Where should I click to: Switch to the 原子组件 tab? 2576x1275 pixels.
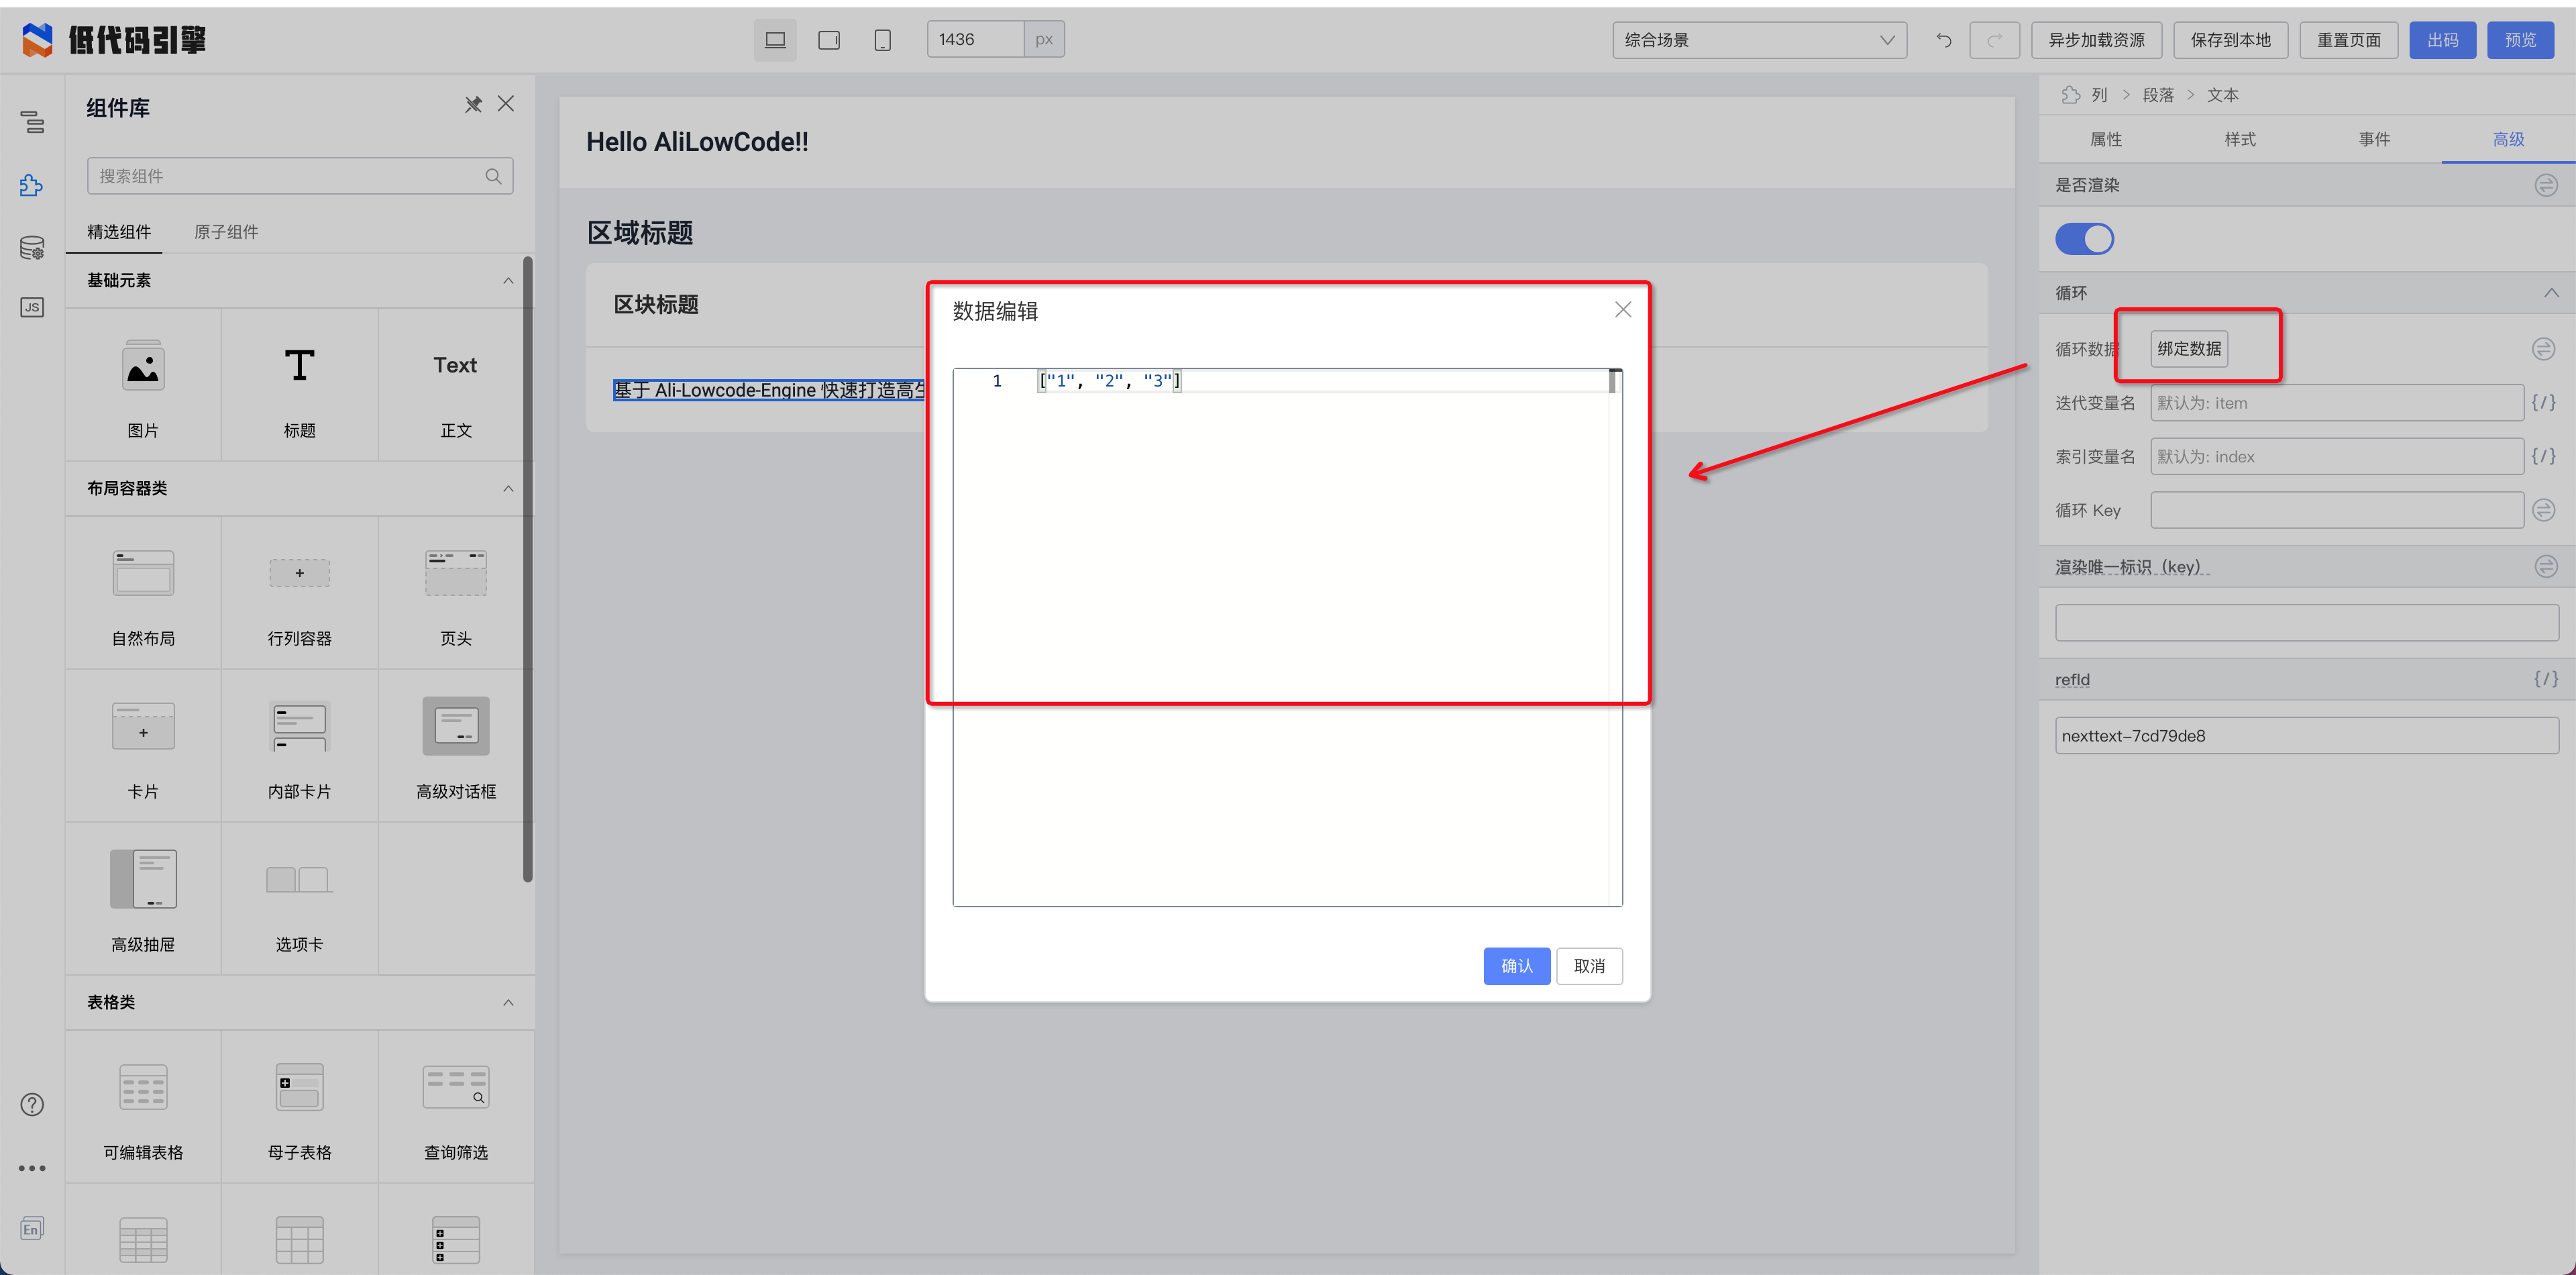tap(226, 232)
